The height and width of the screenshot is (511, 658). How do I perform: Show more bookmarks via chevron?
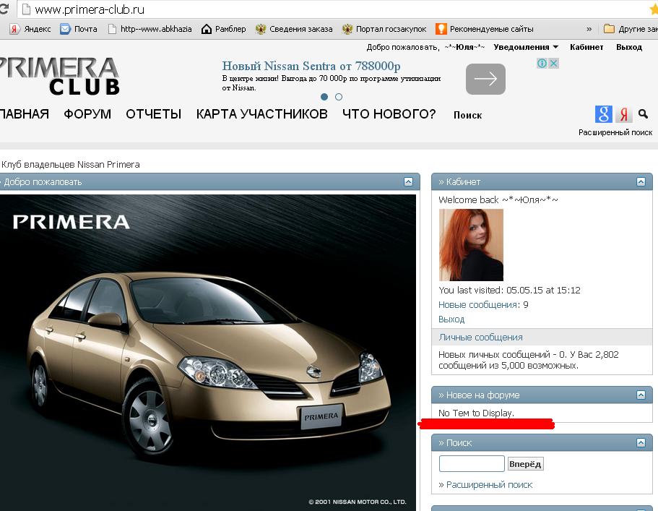[x=589, y=29]
